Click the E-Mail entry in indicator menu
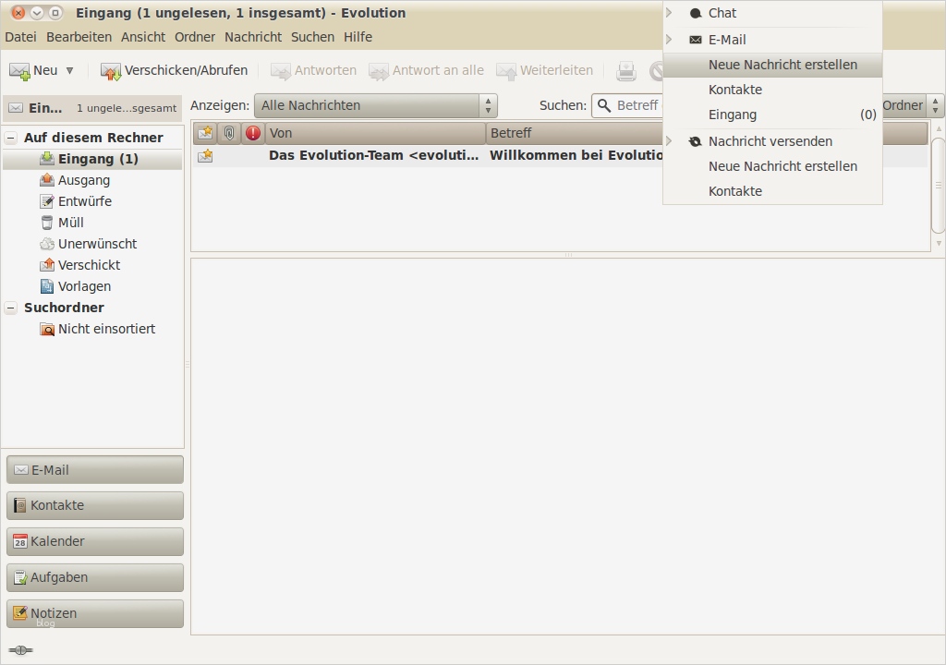Image resolution: width=946 pixels, height=665 pixels. pos(773,40)
